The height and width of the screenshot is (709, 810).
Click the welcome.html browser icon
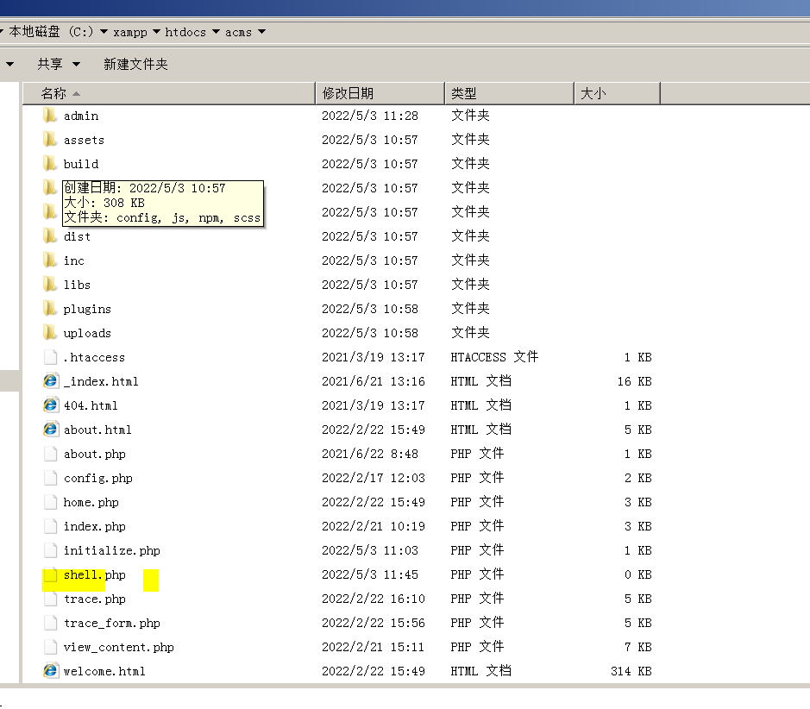51,671
